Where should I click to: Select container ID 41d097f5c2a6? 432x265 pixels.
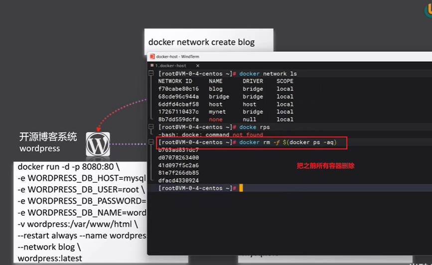[x=178, y=165]
